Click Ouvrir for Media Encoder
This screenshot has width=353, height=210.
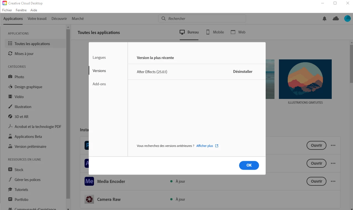click(317, 181)
